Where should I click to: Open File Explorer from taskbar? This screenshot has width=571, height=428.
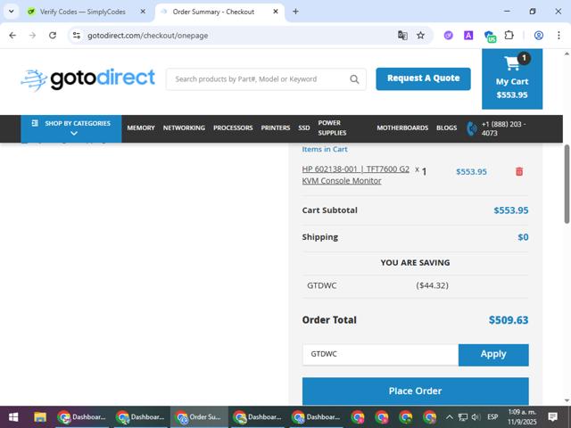coord(40,417)
